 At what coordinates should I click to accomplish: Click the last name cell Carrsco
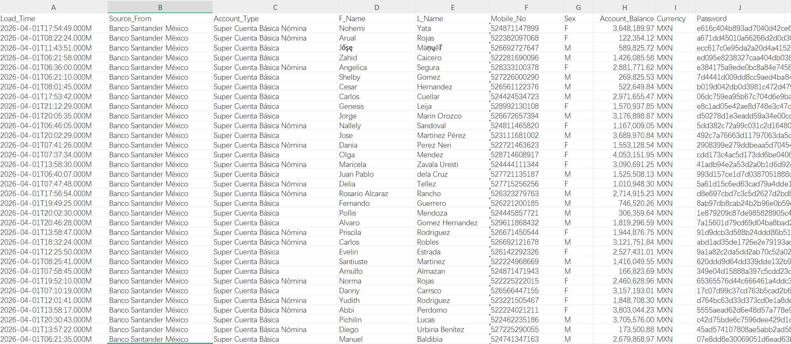(x=452, y=291)
